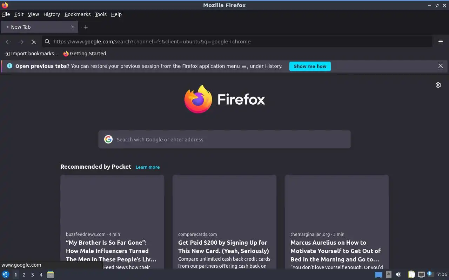
Task: Click Import bookmarks toolbar item
Action: point(32,54)
